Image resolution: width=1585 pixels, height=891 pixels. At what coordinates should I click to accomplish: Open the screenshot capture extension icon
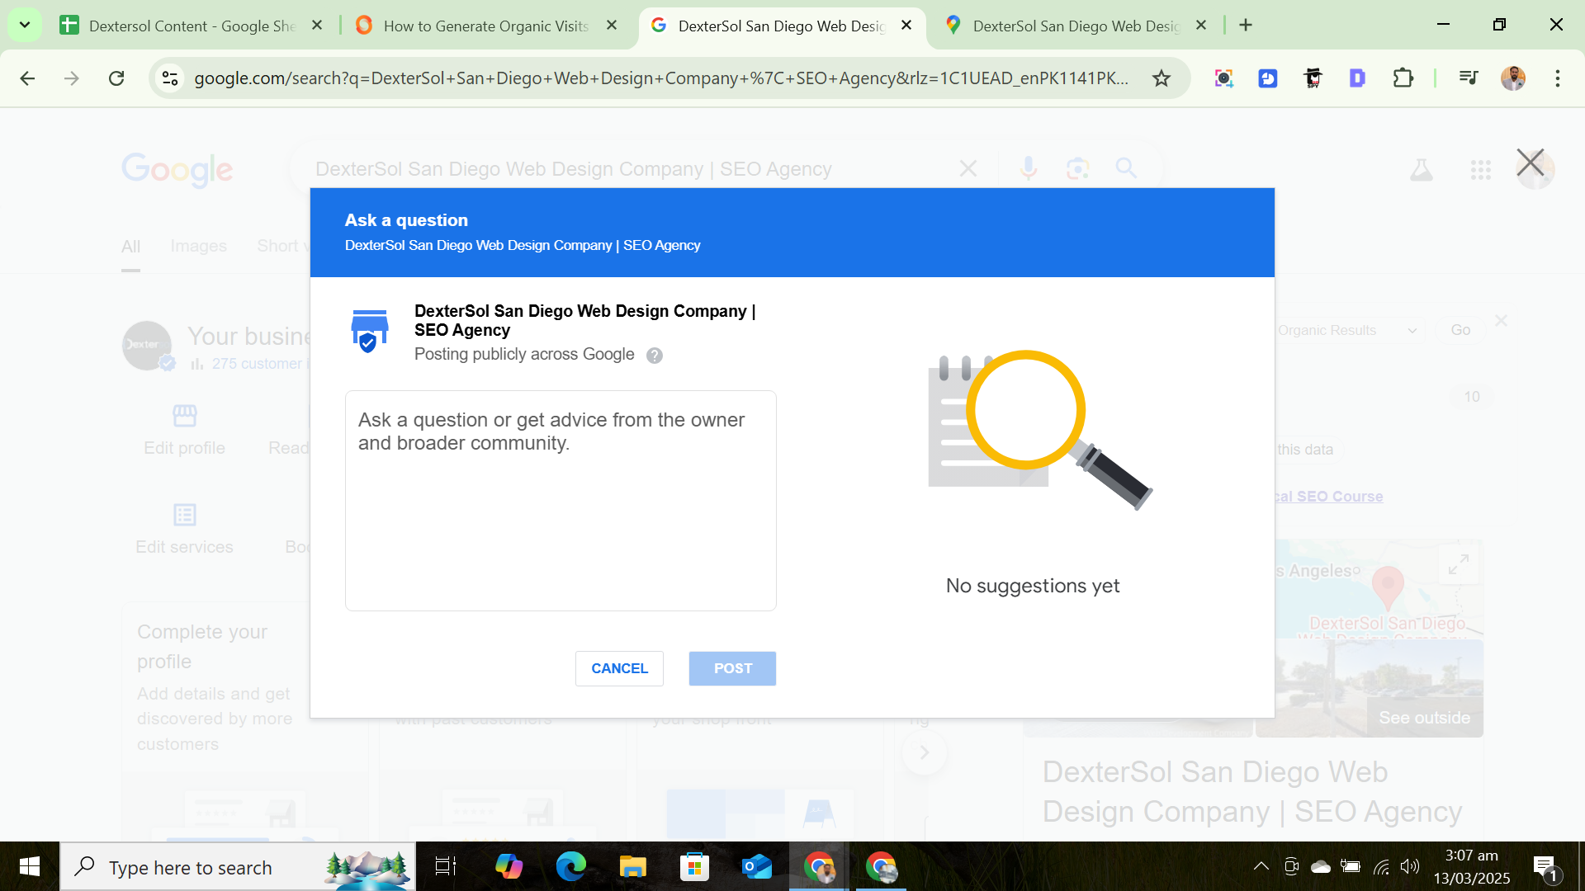1223,78
